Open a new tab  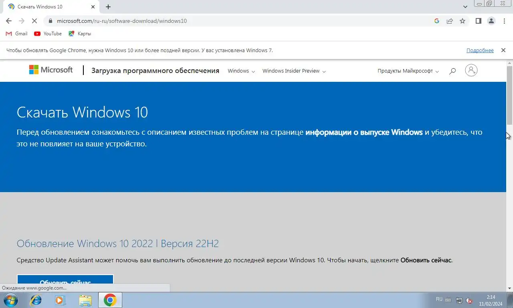coord(108,7)
